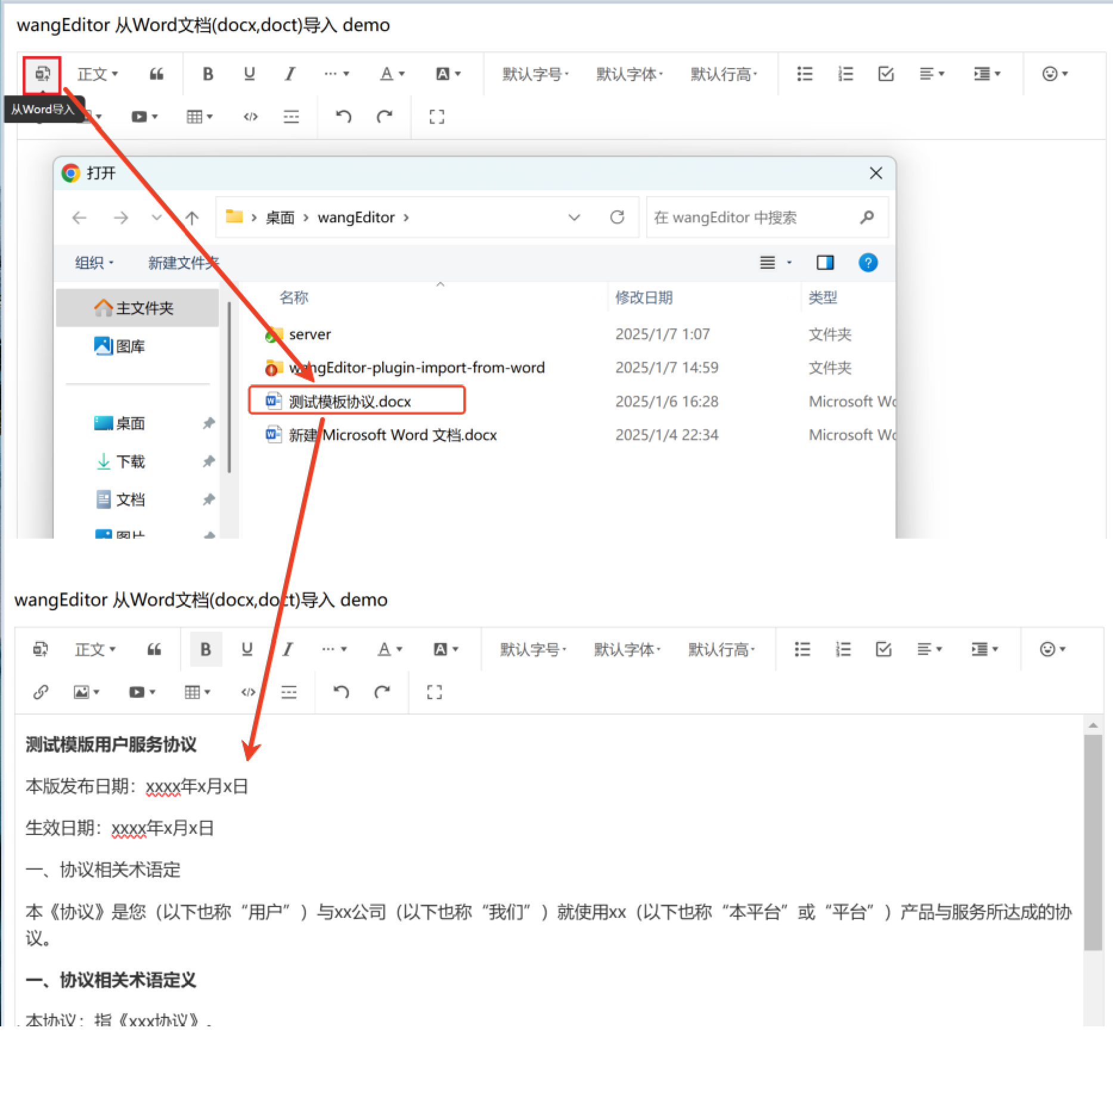Sort by 类型 column header
Image resolution: width=1113 pixels, height=1108 pixels.
click(x=823, y=297)
